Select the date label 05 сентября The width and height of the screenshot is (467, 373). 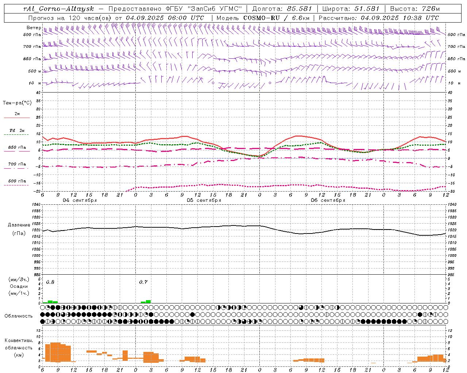[204, 200]
